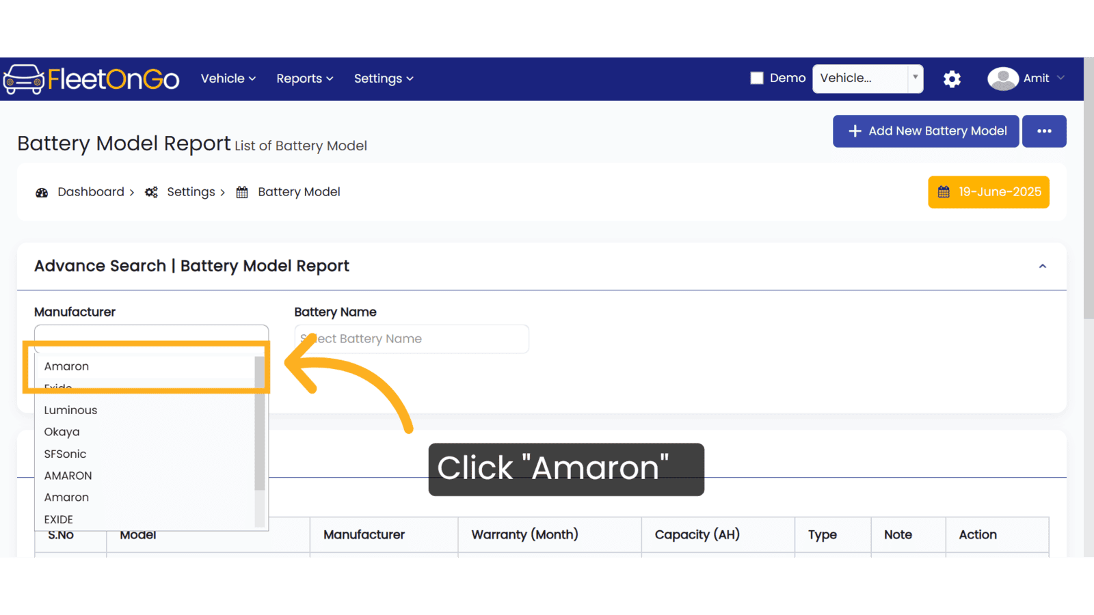Select Luminous from manufacturer list

pos(144,410)
